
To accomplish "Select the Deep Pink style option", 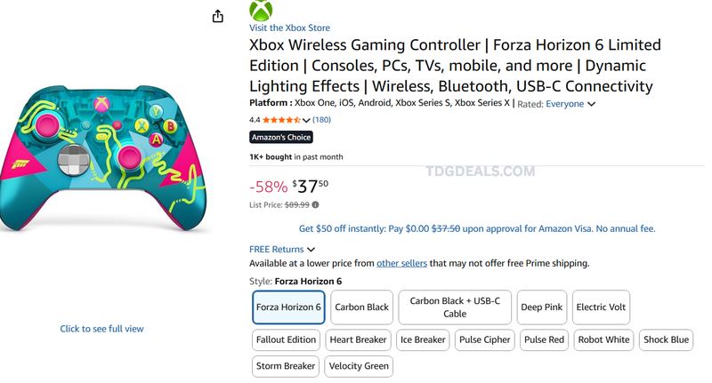I will 542,307.
